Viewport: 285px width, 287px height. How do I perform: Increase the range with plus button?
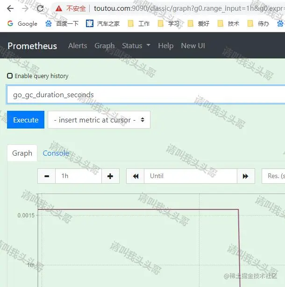pyautogui.click(x=110, y=176)
